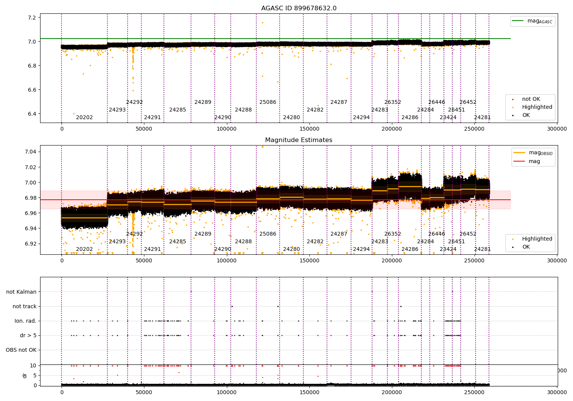The height and width of the screenshot is (401, 573).
Task: Click the 6.98 y-axis tick label
Action: point(31,198)
